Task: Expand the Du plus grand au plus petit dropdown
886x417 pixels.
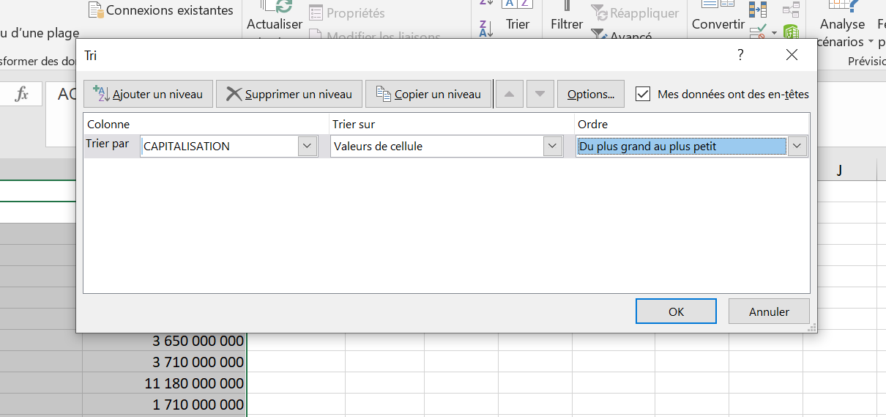Action: pos(797,147)
